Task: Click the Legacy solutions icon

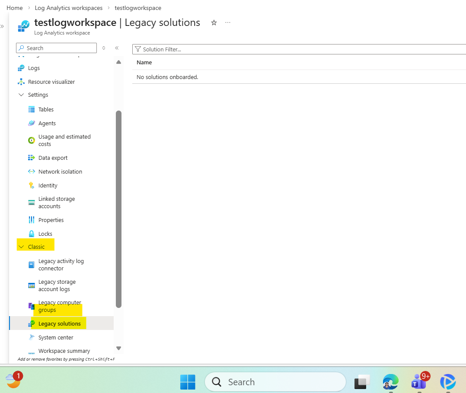Action: pos(32,323)
